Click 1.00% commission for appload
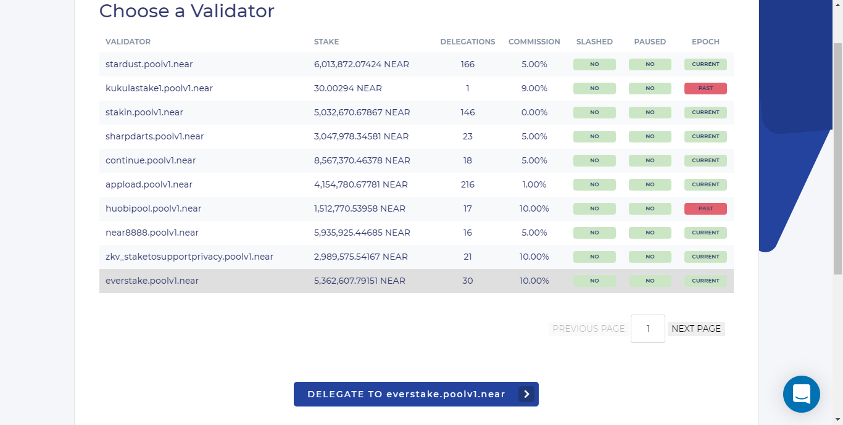 (x=534, y=184)
